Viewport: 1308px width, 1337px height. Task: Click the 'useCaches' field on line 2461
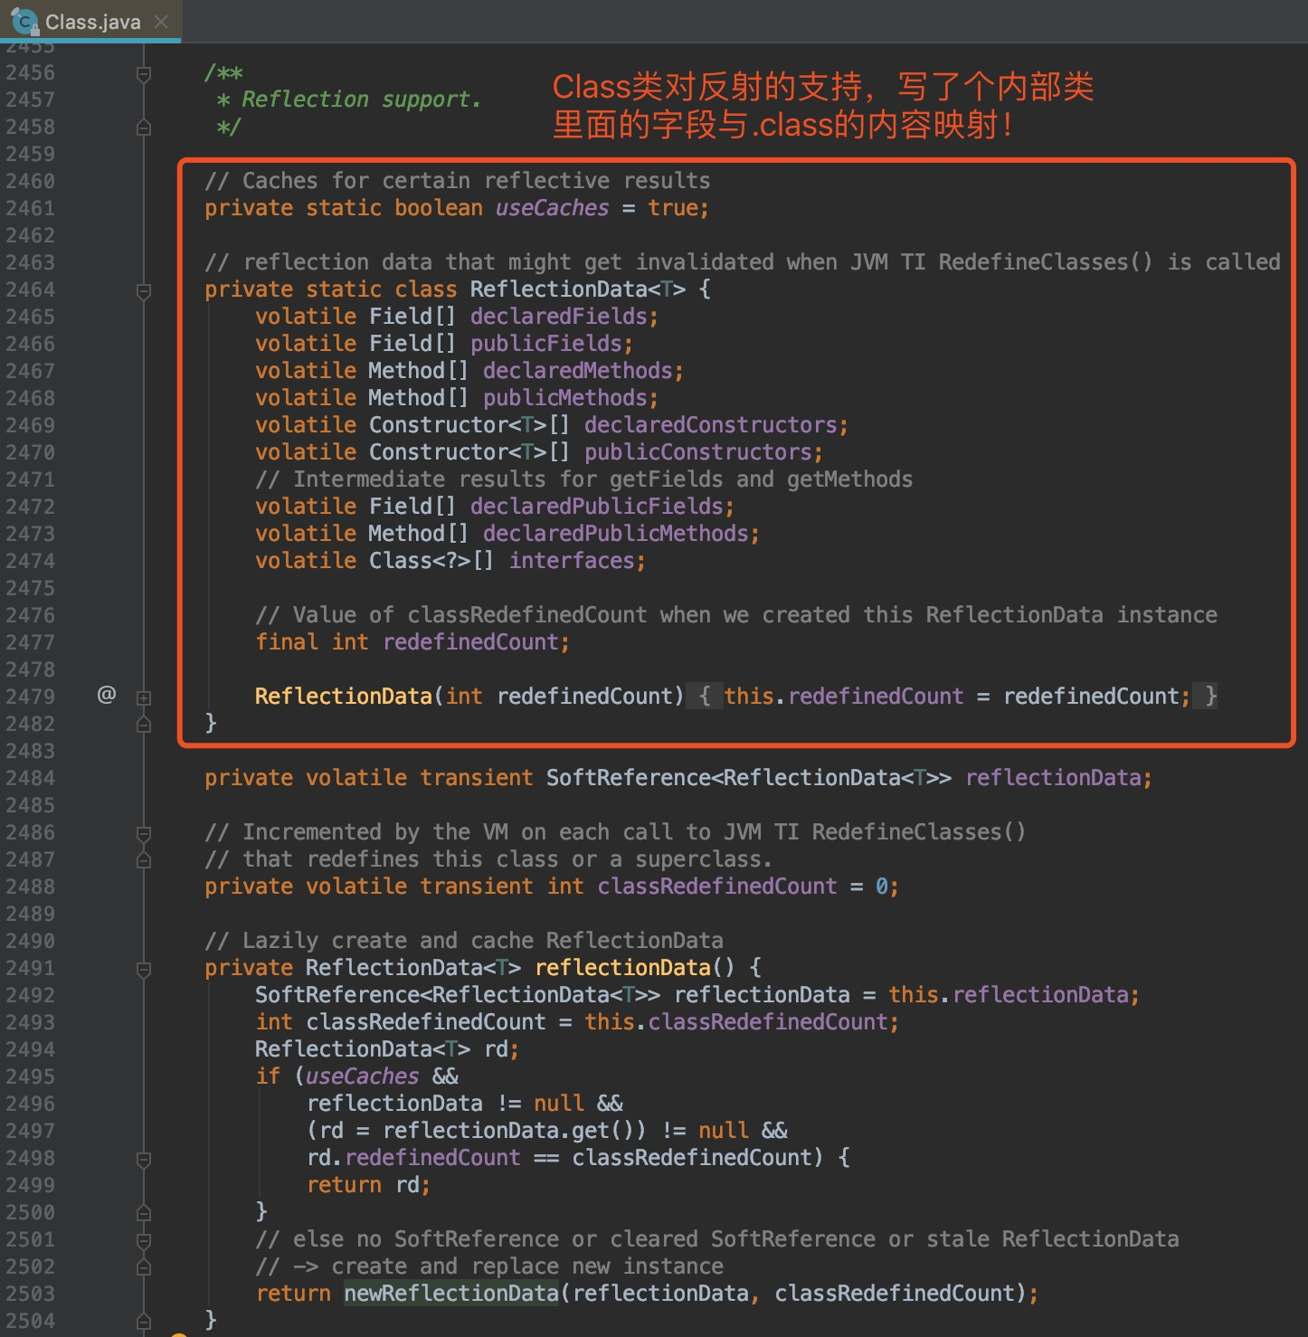click(553, 208)
